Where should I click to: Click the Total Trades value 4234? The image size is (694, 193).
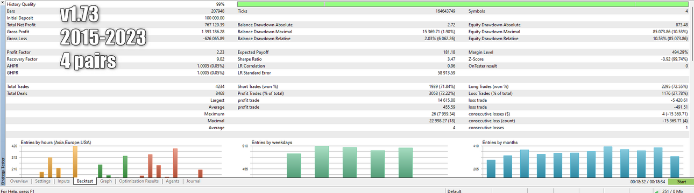pyautogui.click(x=219, y=86)
